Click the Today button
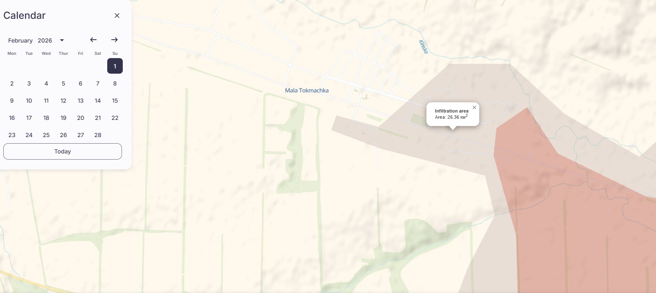This screenshot has height=293, width=656. point(63,151)
